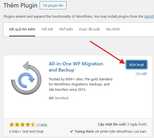Switch to the Nổi bật tab
This screenshot has height=138, width=154.
tap(47, 29)
